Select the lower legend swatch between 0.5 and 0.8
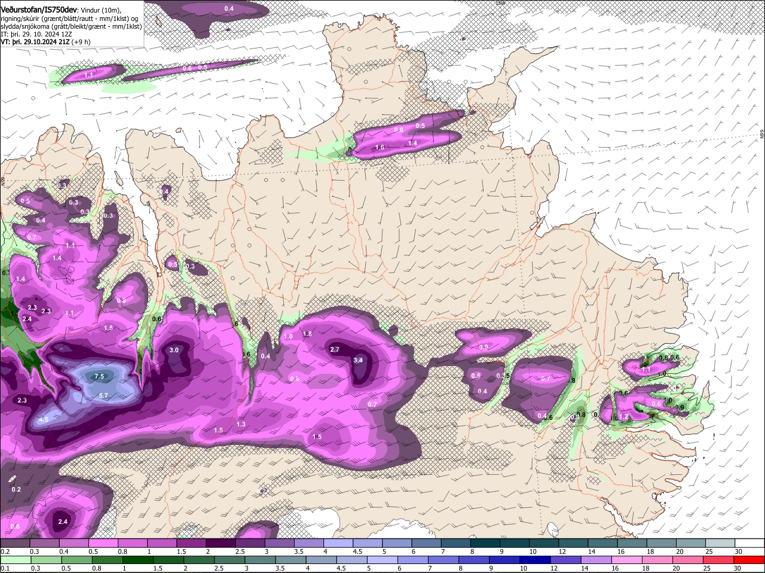This screenshot has width=765, height=573. (x=78, y=560)
